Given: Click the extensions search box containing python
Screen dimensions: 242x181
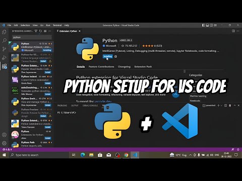Looking at the screenshot, I should pyautogui.click(x=32, y=37).
